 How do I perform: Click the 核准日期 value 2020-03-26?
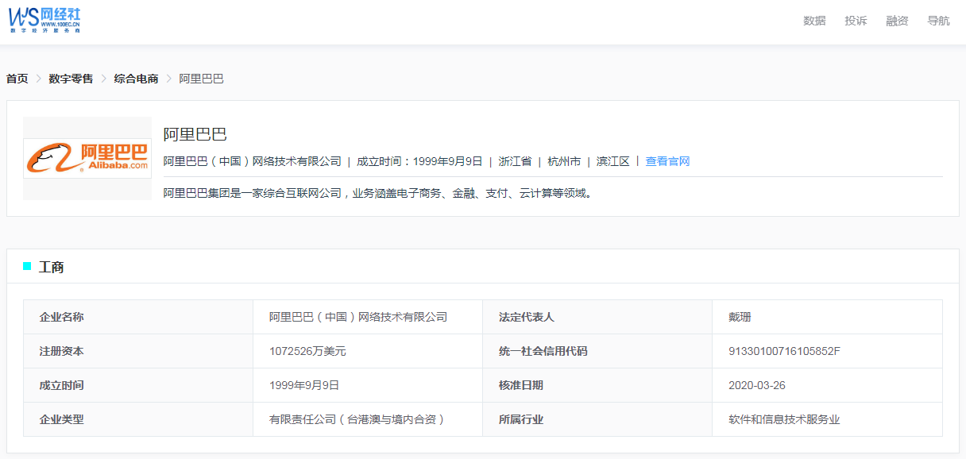pyautogui.click(x=756, y=385)
